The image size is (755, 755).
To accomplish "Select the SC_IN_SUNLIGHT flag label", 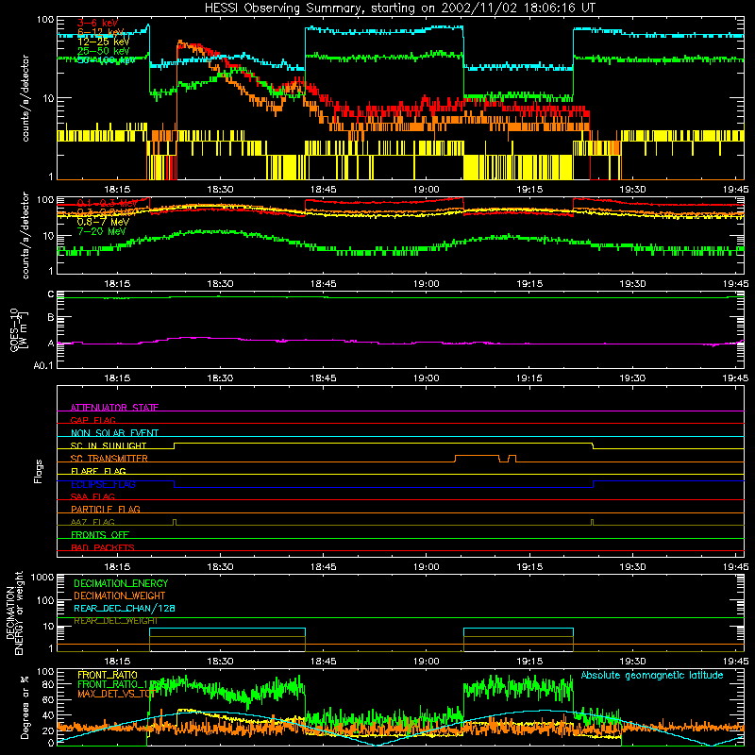I will click(109, 445).
